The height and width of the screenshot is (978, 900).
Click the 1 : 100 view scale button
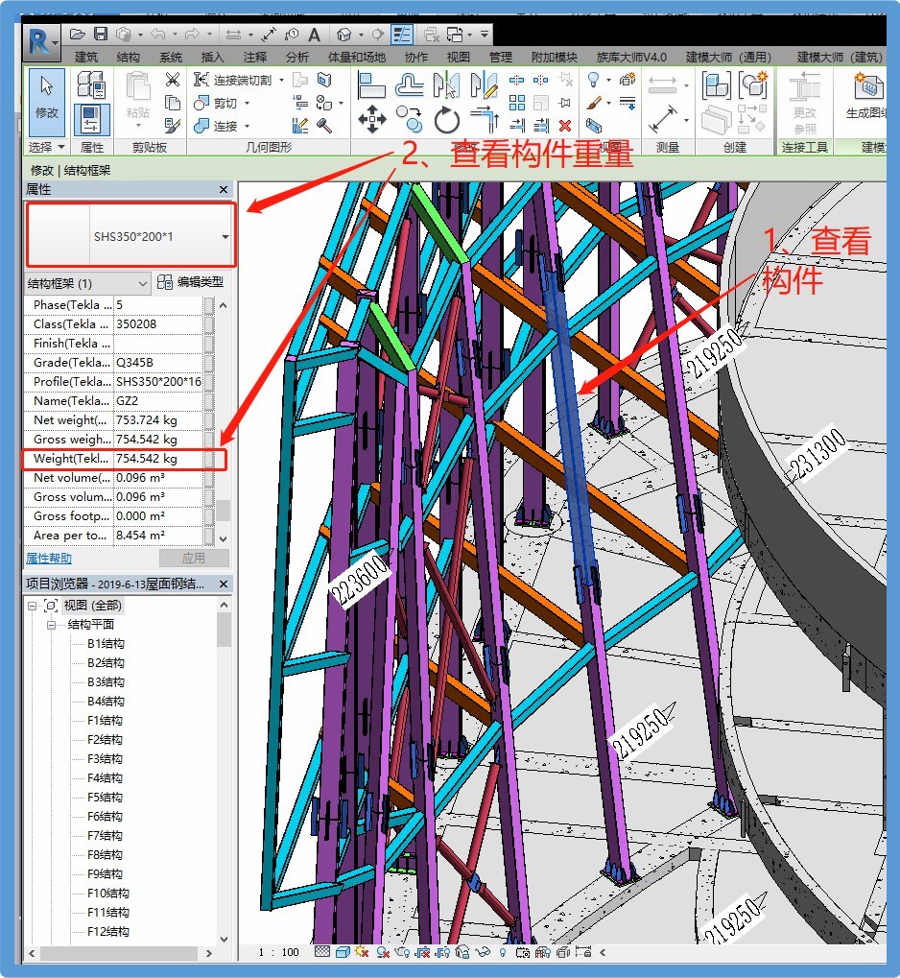(x=279, y=952)
